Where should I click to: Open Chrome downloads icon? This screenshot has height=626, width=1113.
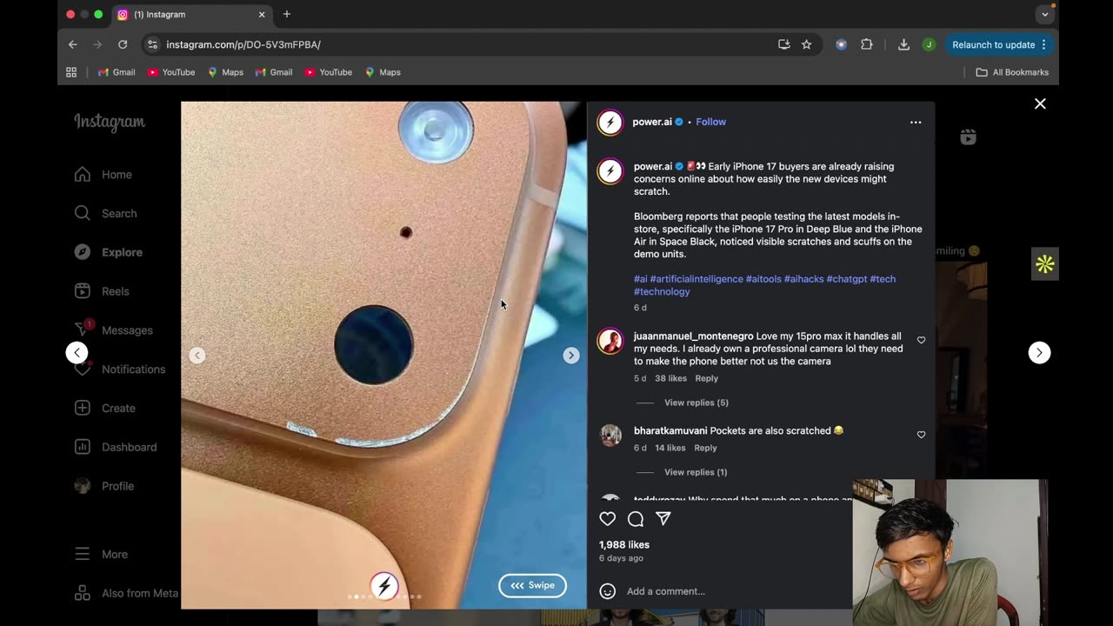[903, 44]
